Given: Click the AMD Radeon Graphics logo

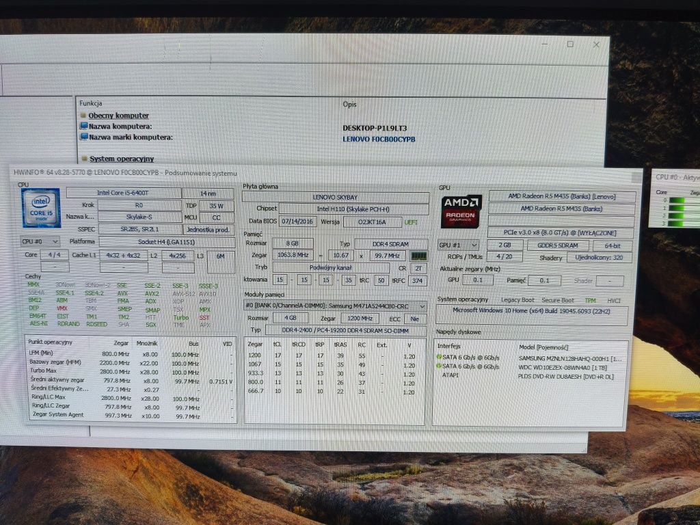Looking at the screenshot, I should pyautogui.click(x=461, y=211).
